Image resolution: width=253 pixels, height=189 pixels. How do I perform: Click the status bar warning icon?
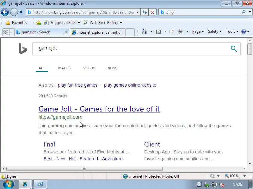(3, 176)
